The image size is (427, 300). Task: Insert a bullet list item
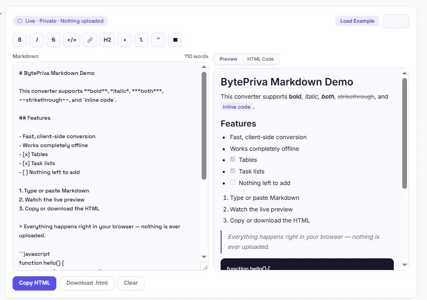(x=125, y=40)
